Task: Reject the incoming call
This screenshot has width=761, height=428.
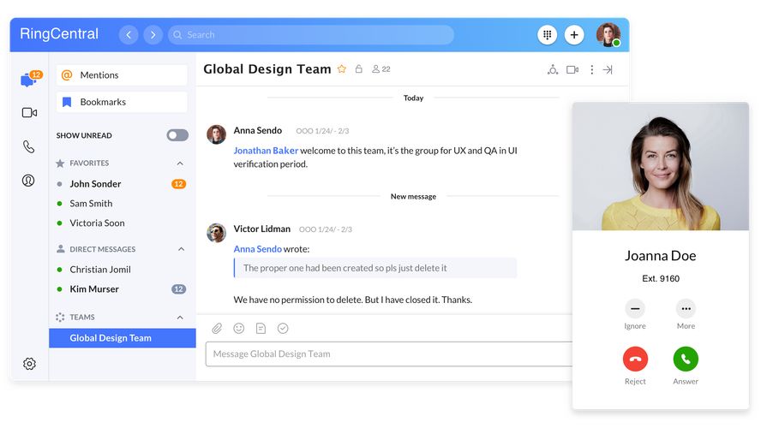Action: coord(635,359)
